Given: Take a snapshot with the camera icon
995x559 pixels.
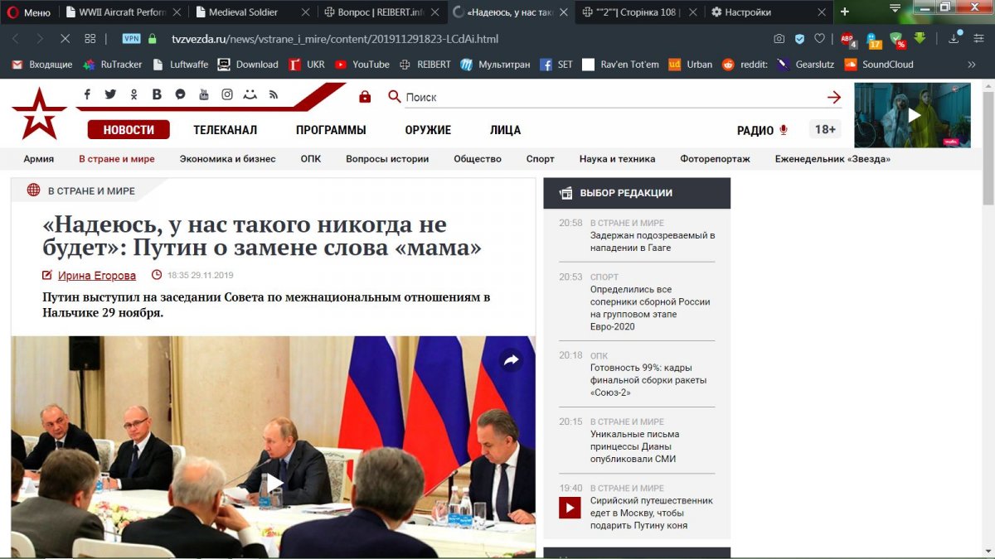Looking at the screenshot, I should click(779, 39).
